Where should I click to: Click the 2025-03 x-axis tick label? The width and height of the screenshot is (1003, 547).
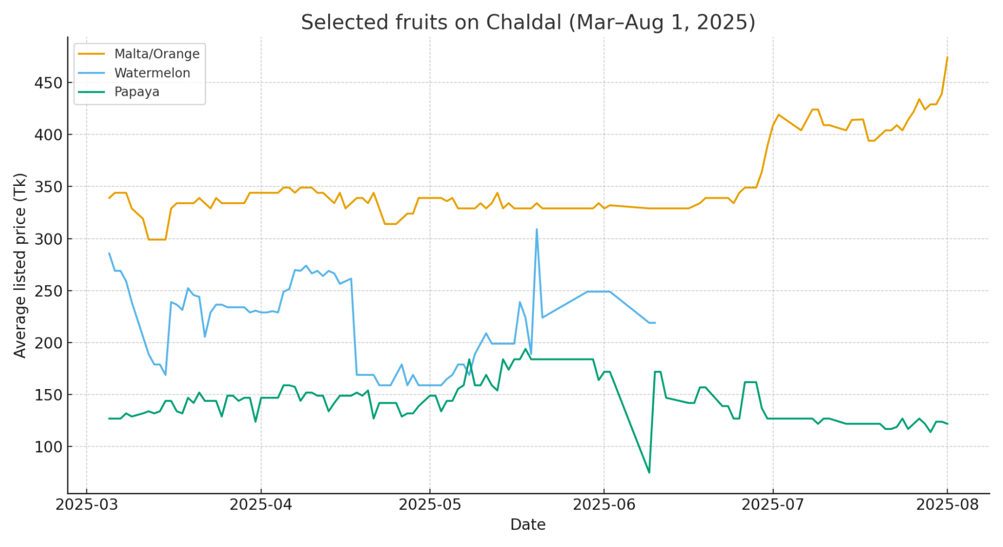click(87, 505)
